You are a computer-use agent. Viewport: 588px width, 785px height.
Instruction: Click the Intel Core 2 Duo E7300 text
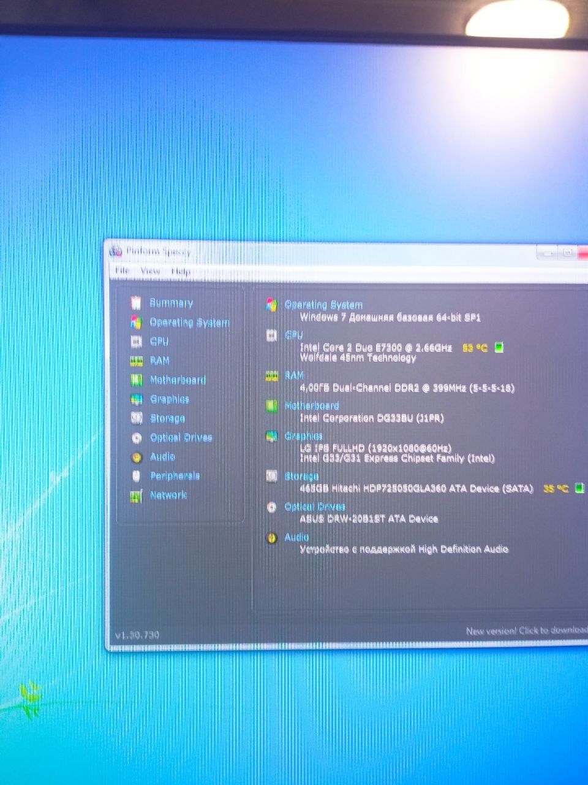(376, 348)
